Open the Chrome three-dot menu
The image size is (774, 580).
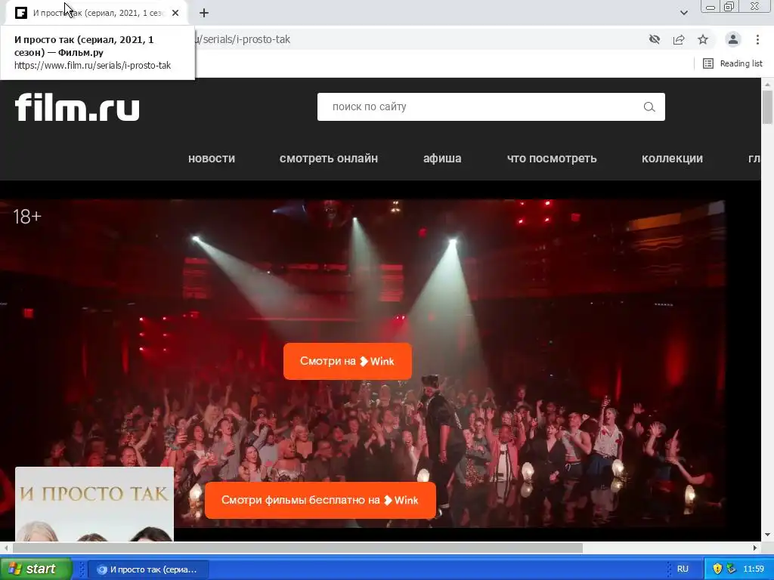[757, 39]
